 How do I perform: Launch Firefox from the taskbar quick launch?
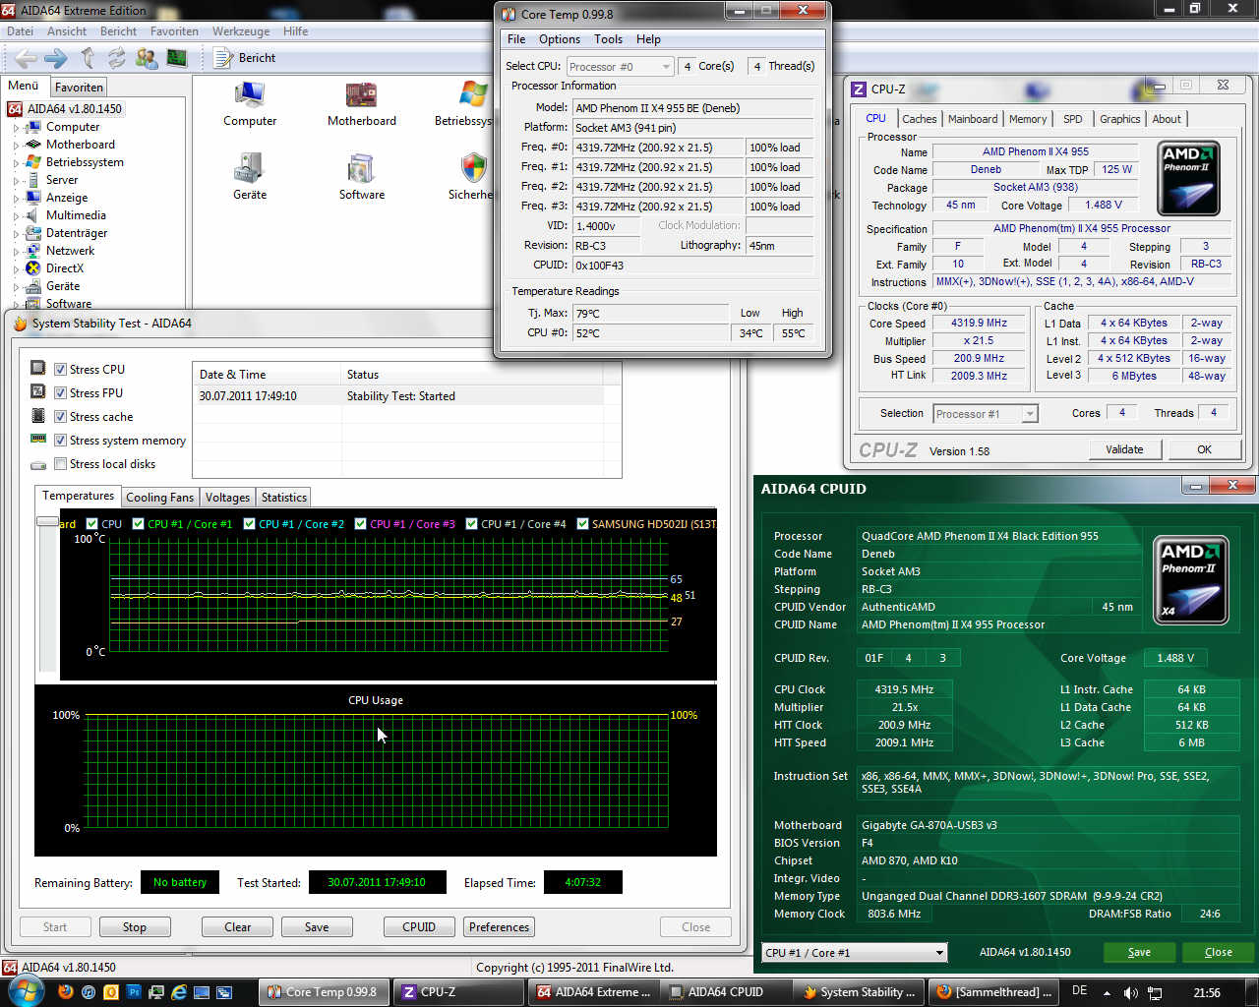tap(66, 992)
